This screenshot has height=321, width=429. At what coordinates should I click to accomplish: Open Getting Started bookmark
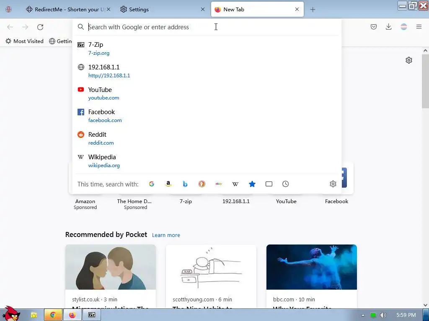(x=60, y=41)
